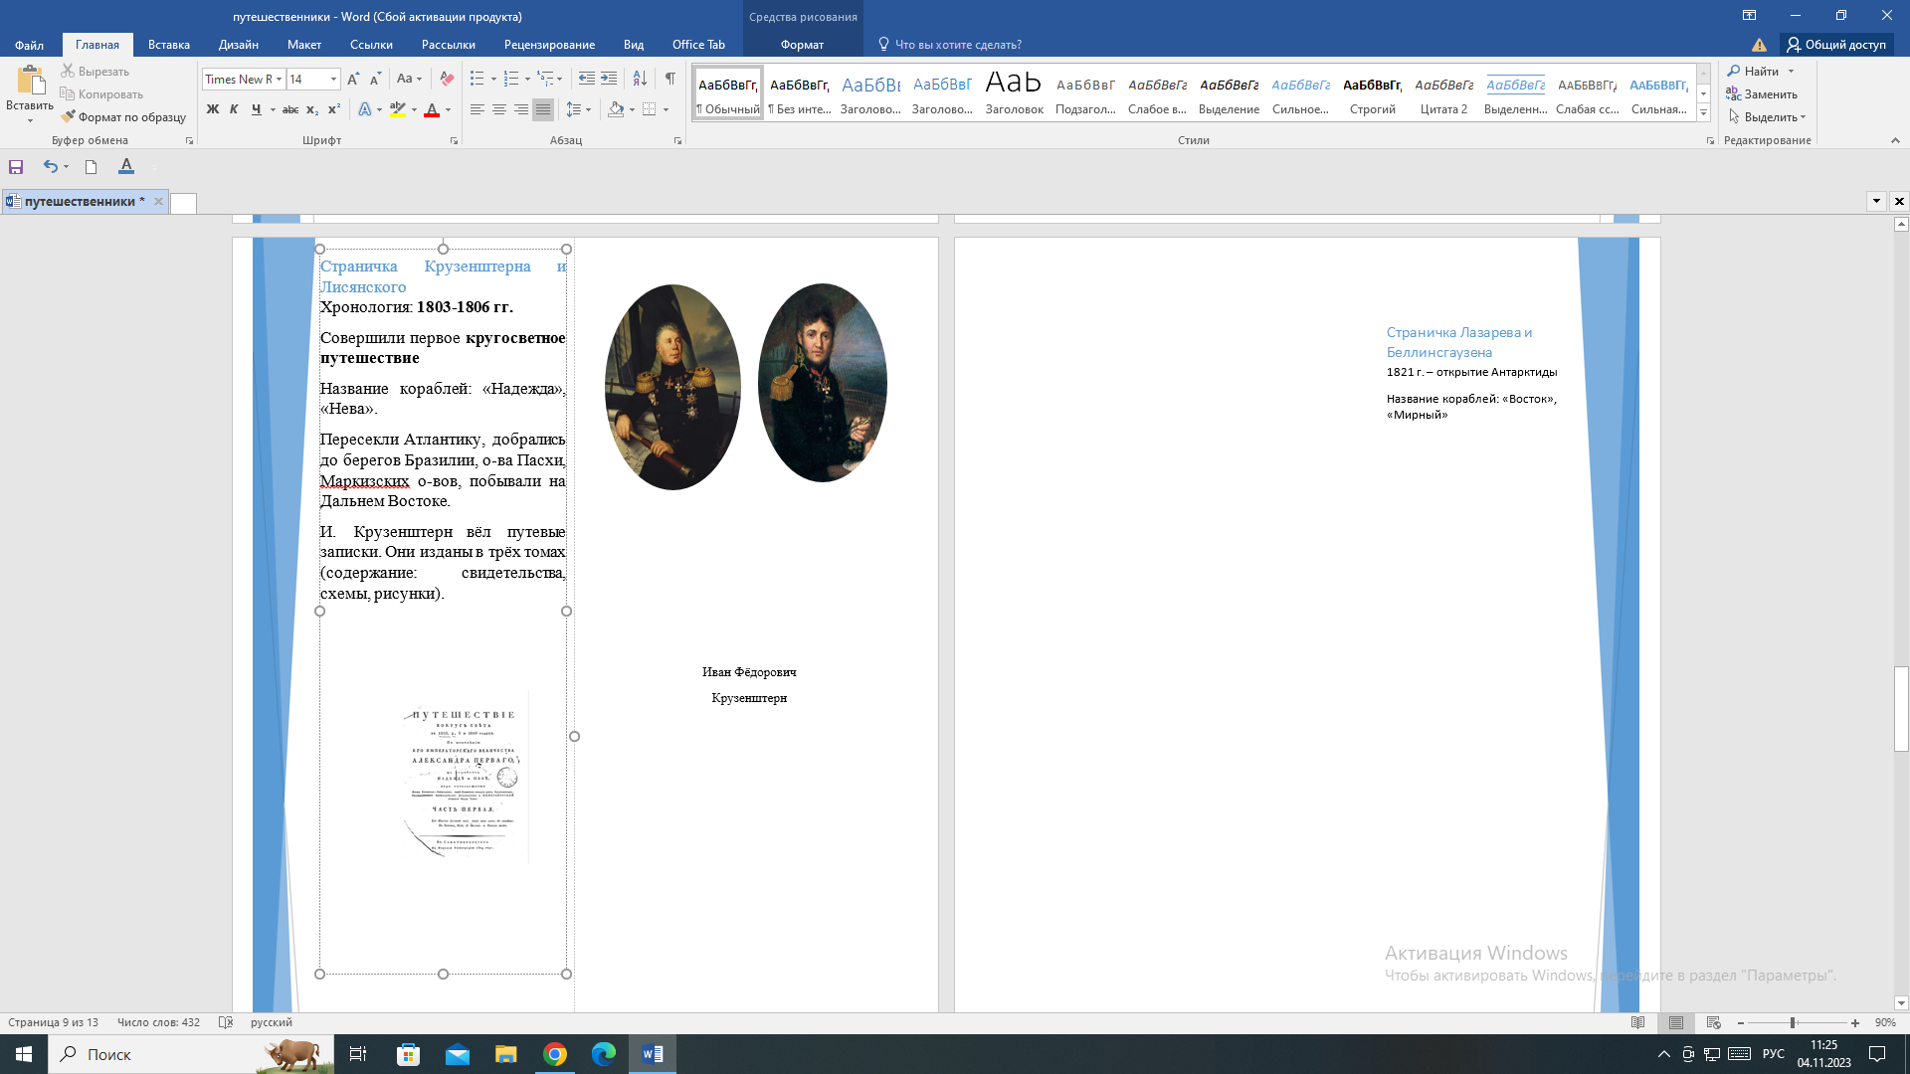Open Рецензирование ribbon tab

pos(549,45)
